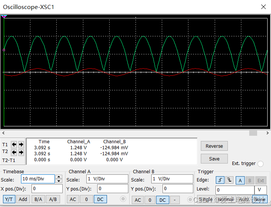Click the Channel_B column header
271x207 pixels.
point(114,142)
